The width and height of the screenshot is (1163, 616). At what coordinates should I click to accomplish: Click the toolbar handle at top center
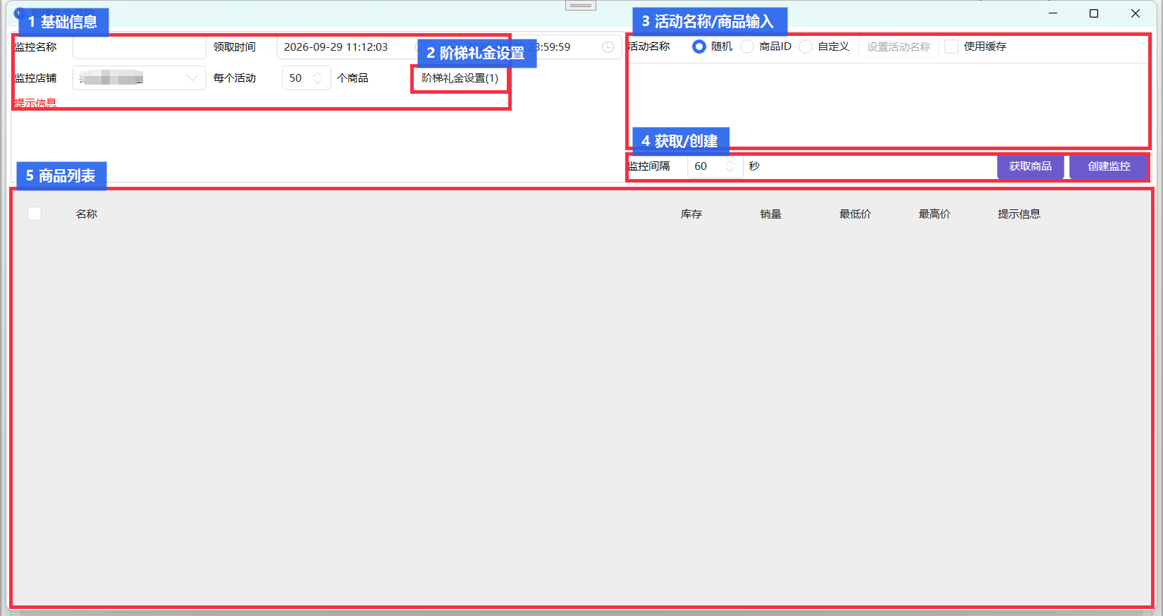[581, 5]
